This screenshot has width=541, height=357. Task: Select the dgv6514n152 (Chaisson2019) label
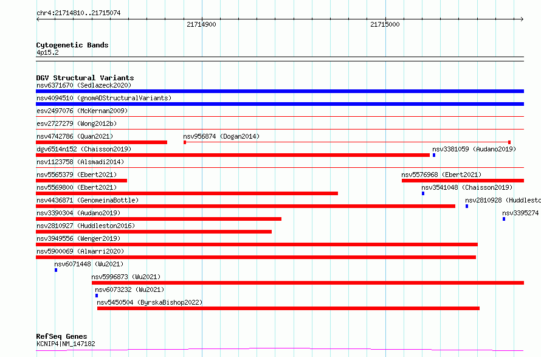coord(84,149)
